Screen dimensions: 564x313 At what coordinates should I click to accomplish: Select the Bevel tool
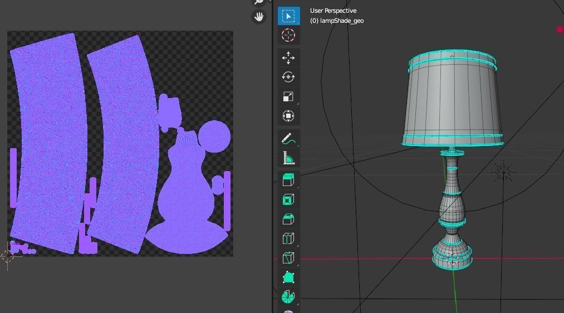tap(288, 219)
